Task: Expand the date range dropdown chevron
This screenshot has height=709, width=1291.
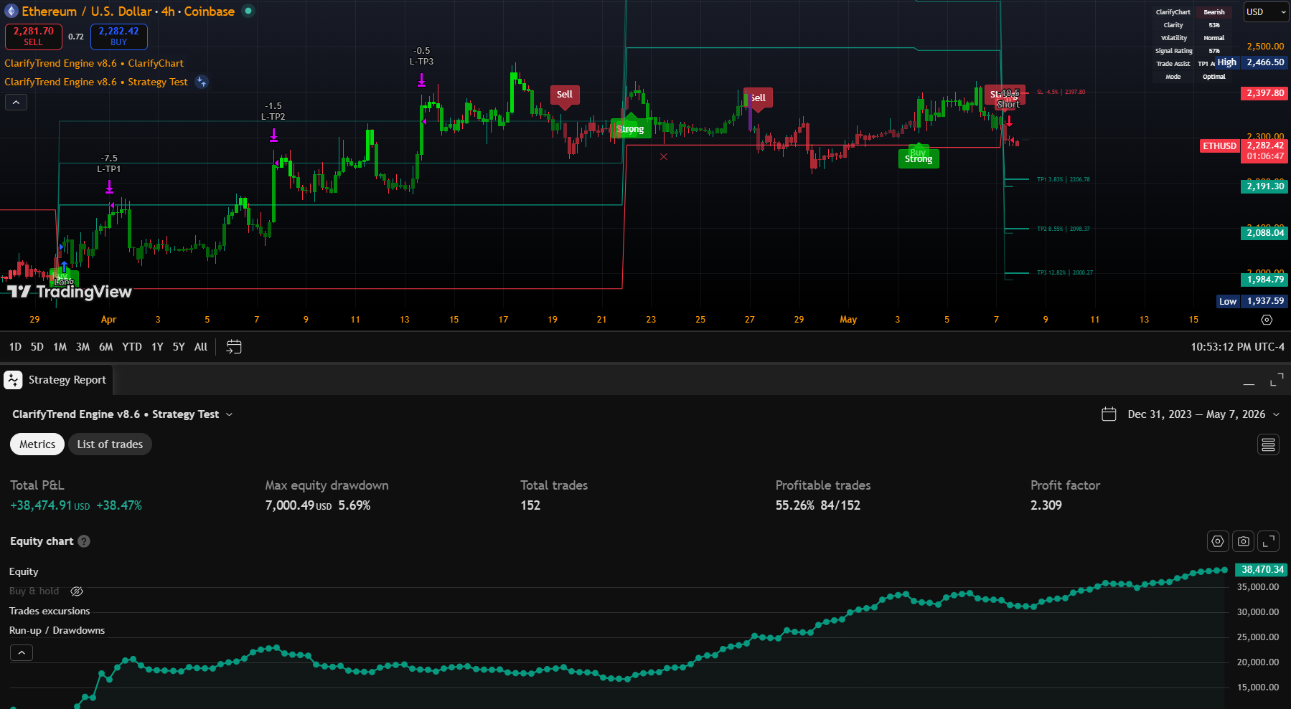Action: click(1276, 414)
